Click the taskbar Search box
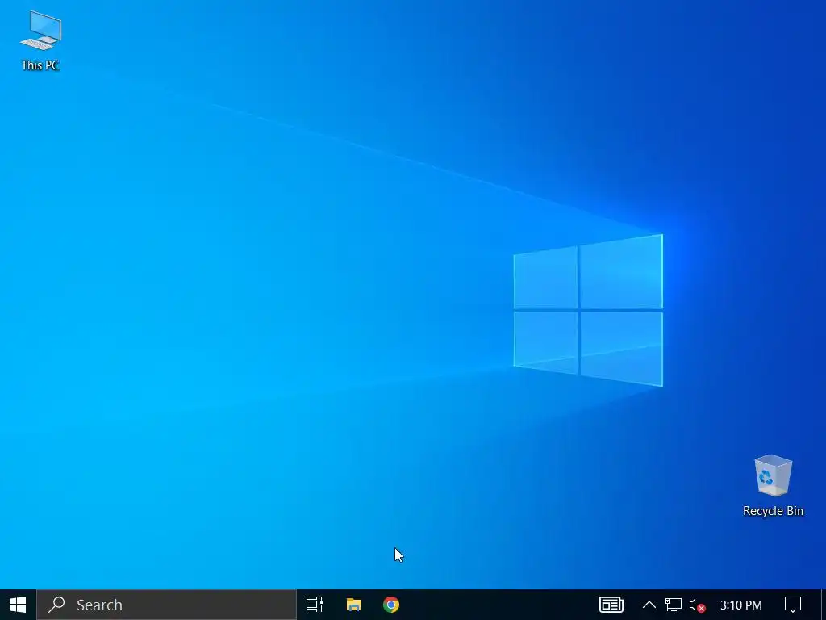Image resolution: width=826 pixels, height=620 pixels. (166, 605)
